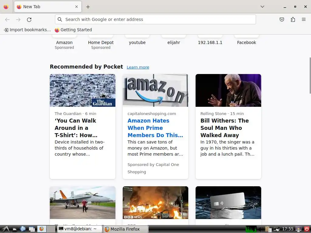311x233 pixels.
Task: Click the 17:55 clock in taskbar
Action: point(288,229)
